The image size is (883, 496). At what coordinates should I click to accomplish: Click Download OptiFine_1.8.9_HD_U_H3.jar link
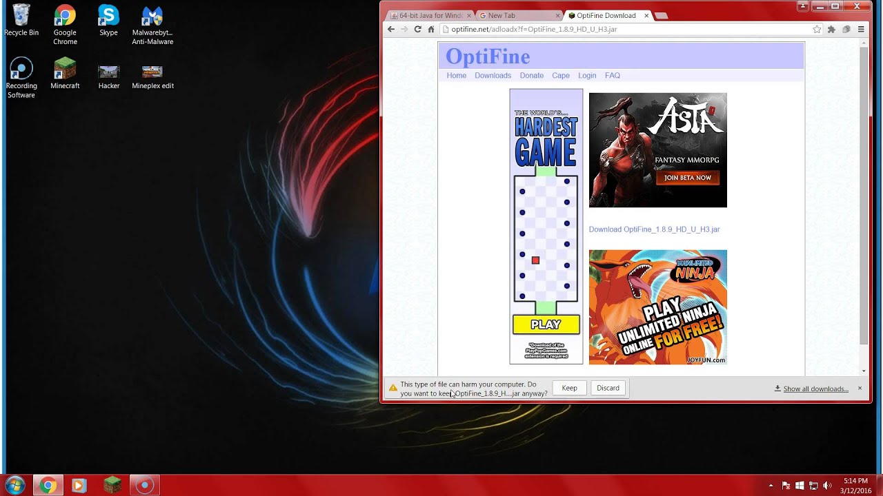coord(654,229)
